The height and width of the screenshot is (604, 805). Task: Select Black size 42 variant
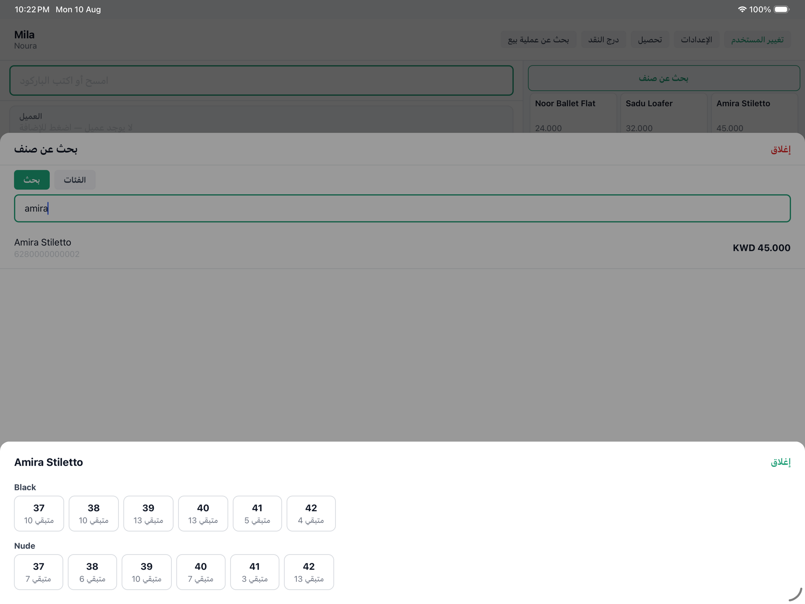pos(311,513)
